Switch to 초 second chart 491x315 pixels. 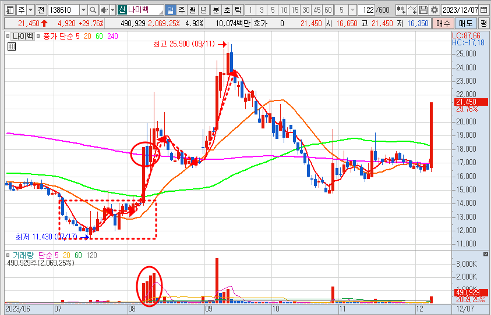click(x=227, y=10)
